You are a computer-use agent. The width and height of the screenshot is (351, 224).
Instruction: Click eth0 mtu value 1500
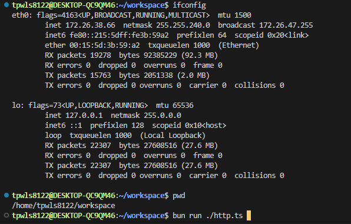click(x=243, y=15)
